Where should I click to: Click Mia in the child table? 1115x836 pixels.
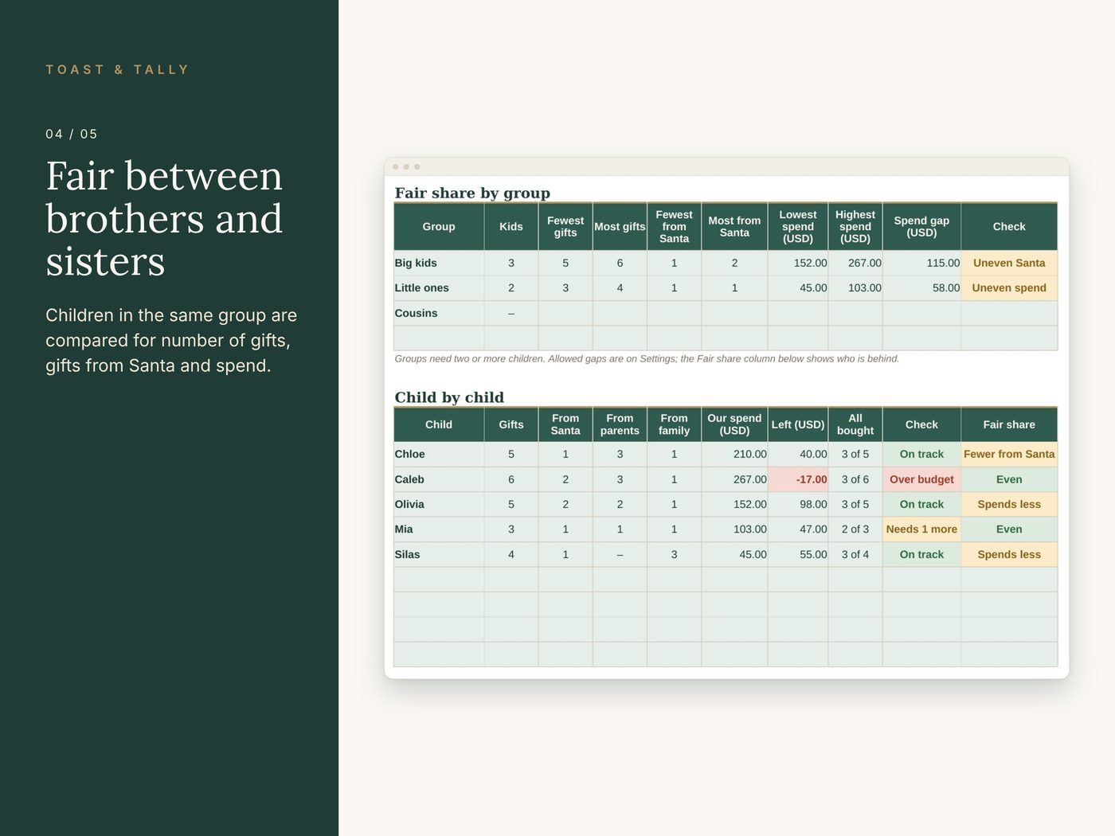[x=404, y=529]
